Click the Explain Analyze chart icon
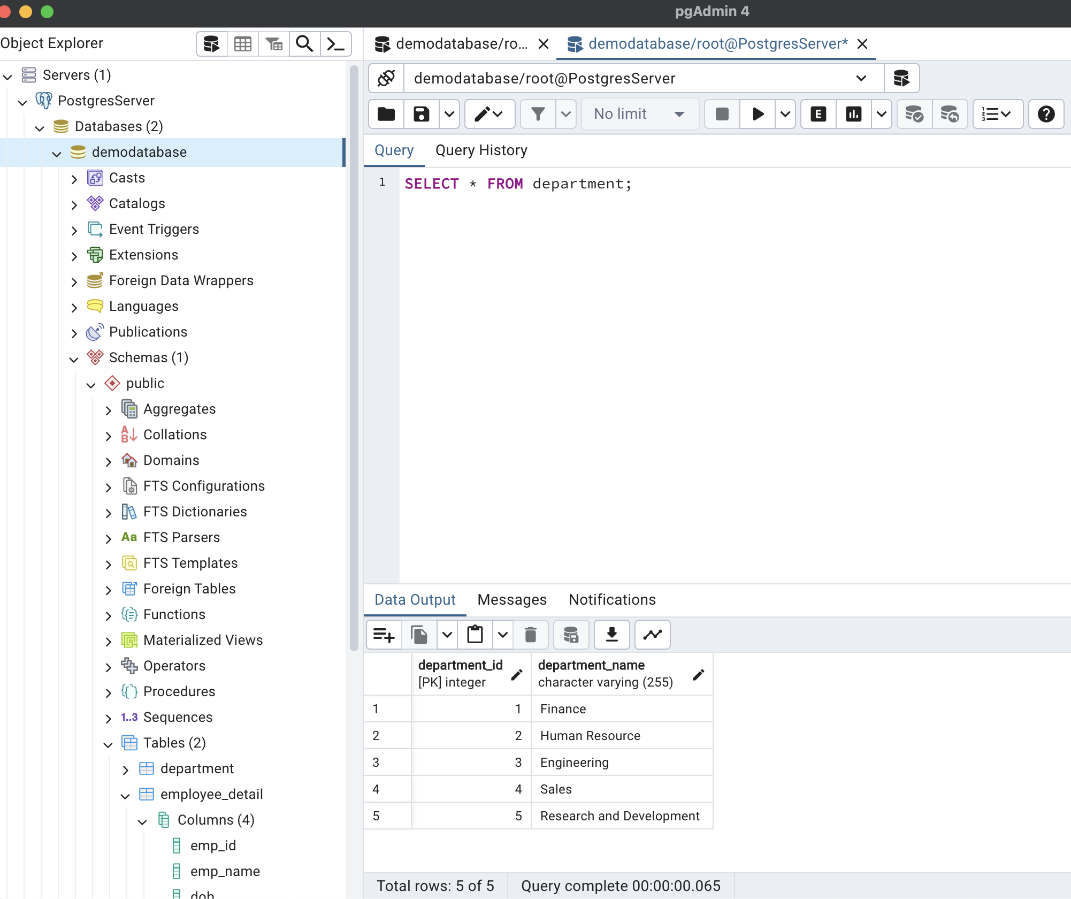The width and height of the screenshot is (1071, 899). 854,114
